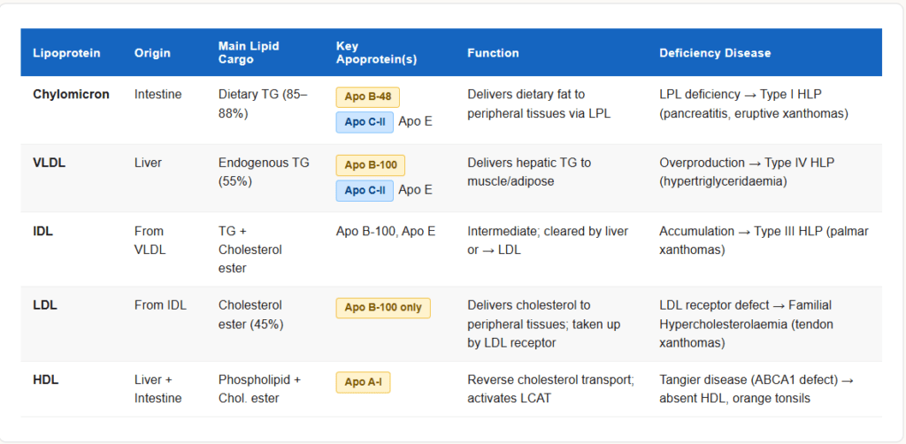Click the Reverse cholesterol transport function cell

pos(550,389)
